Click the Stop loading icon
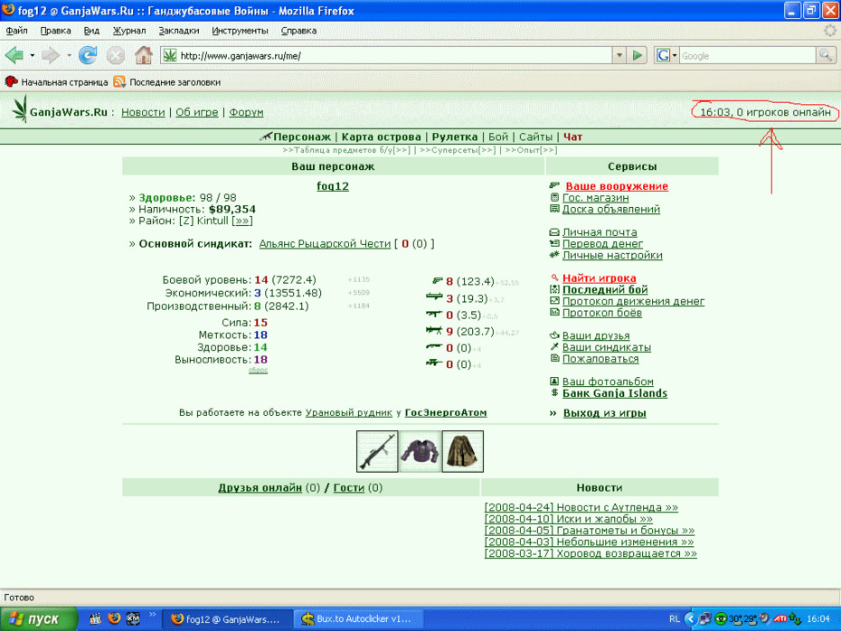 tap(116, 55)
